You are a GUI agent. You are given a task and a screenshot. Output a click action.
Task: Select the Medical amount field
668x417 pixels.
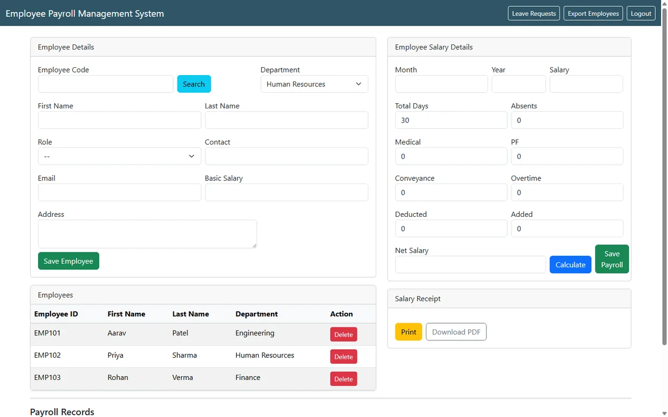[x=451, y=156]
